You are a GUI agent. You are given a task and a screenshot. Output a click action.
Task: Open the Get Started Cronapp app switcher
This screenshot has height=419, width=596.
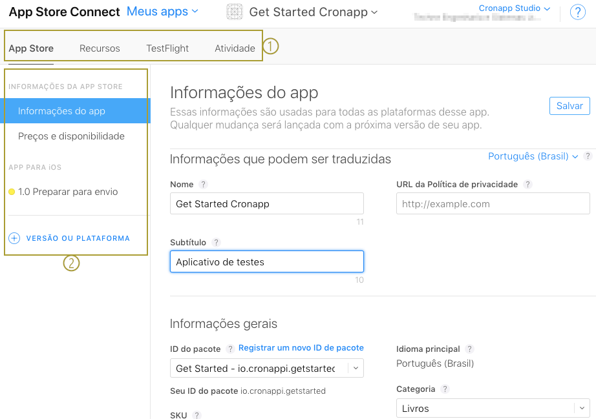pyautogui.click(x=314, y=12)
